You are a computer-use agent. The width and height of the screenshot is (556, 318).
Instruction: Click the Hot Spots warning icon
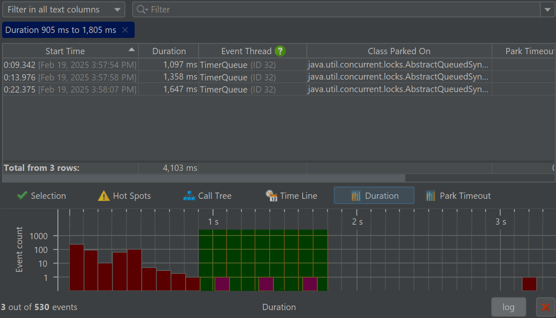(x=104, y=196)
